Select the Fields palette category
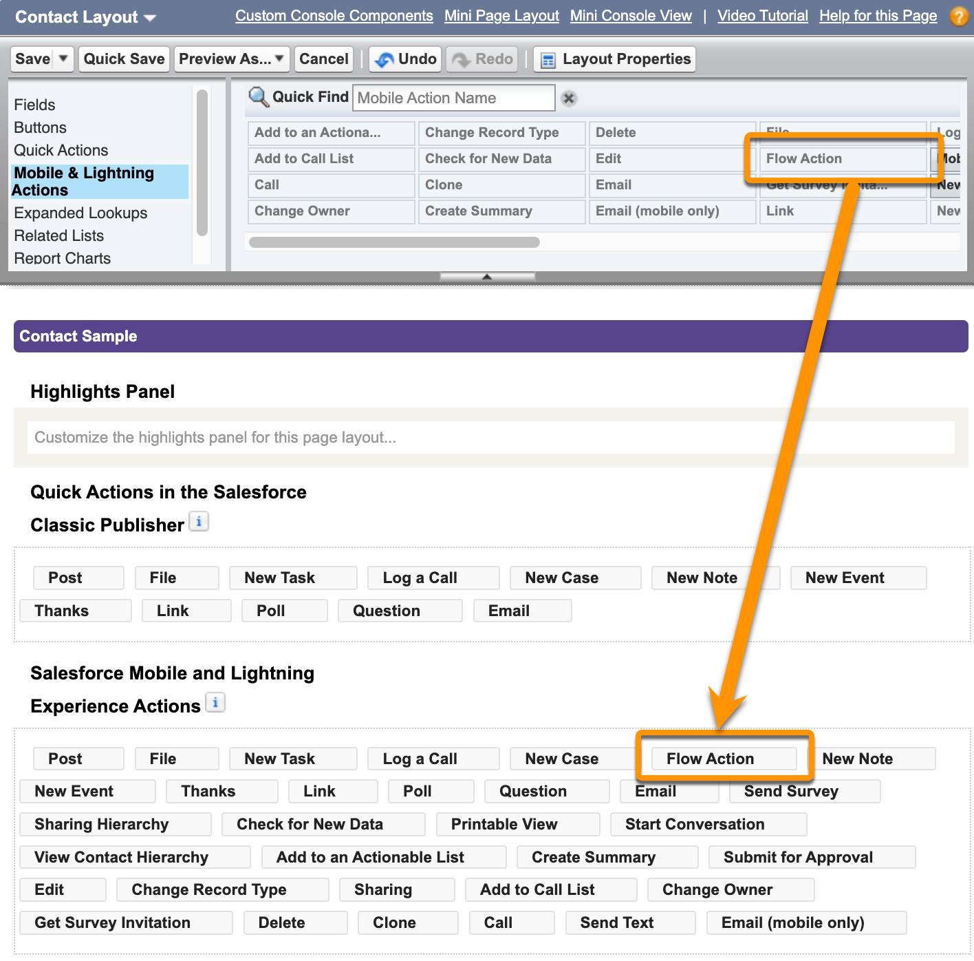974x961 pixels. tap(34, 105)
